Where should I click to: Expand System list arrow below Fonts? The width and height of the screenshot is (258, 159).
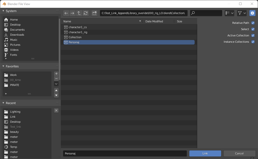click(x=6, y=59)
